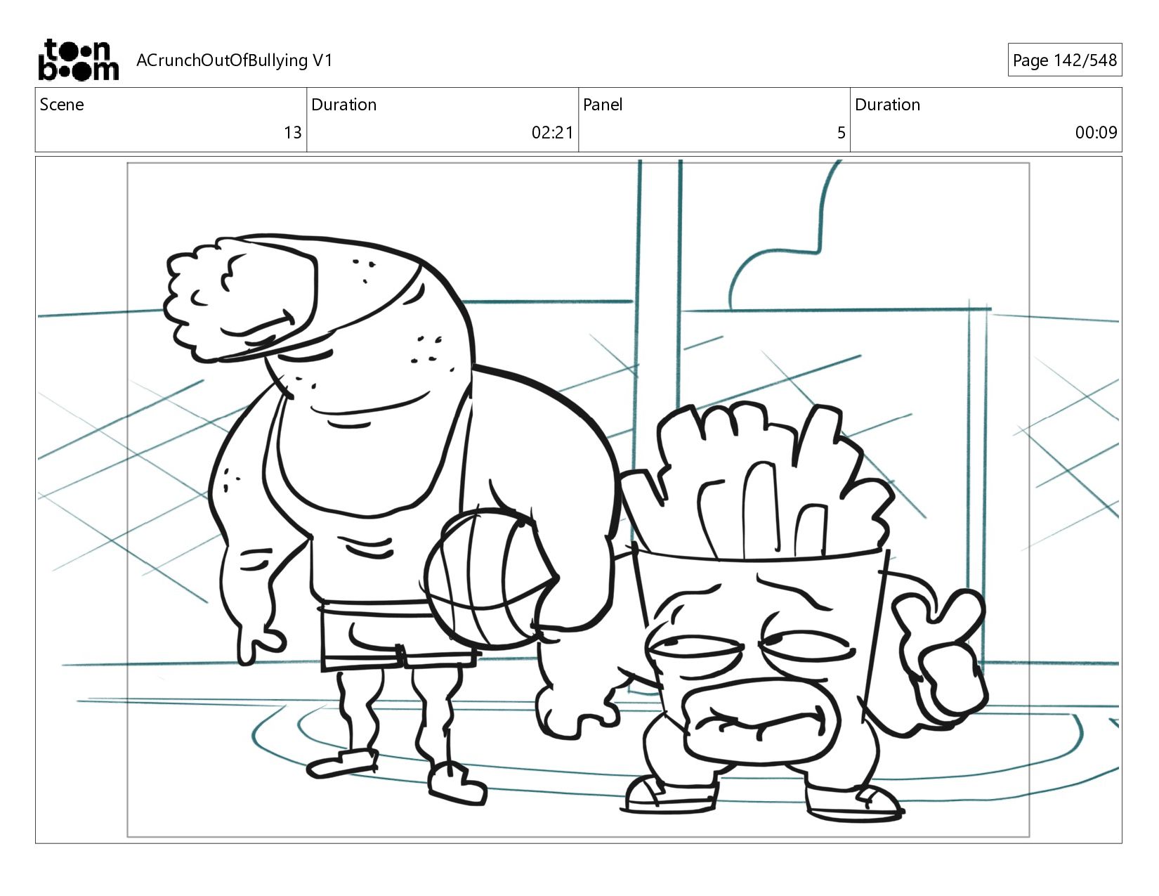Select the panel duration value '00:09'
This screenshot has height=896, width=1159.
(x=1096, y=133)
